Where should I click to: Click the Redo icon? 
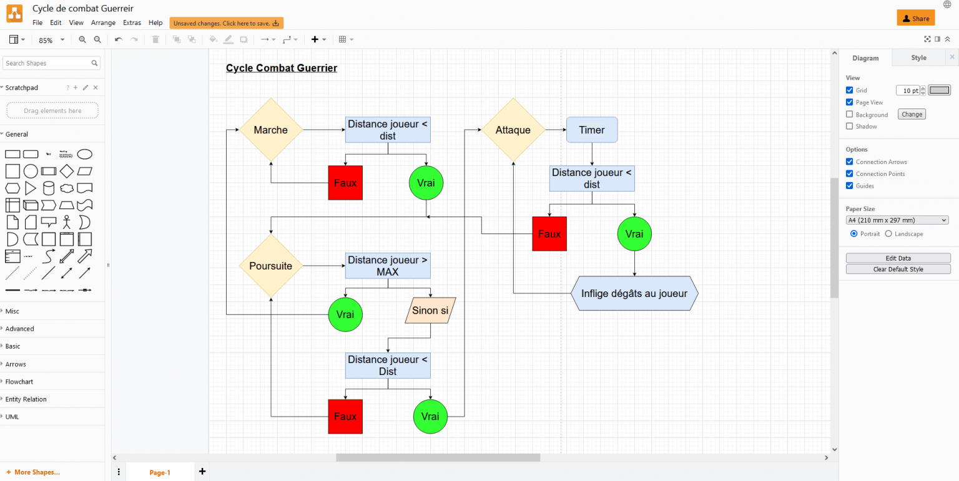pyautogui.click(x=133, y=39)
